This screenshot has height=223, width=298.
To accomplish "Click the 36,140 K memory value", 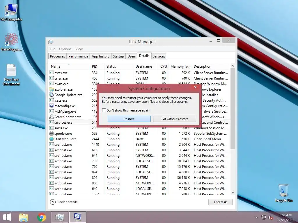I will coord(183,177).
